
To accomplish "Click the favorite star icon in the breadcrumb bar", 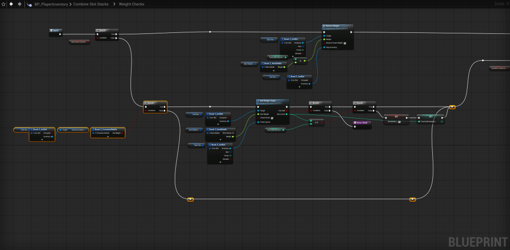I will coord(3,4).
